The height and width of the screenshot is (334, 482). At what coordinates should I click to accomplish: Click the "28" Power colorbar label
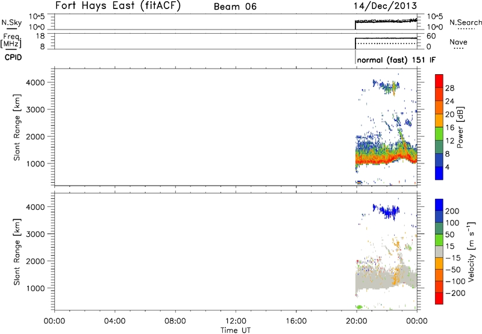[x=449, y=88]
